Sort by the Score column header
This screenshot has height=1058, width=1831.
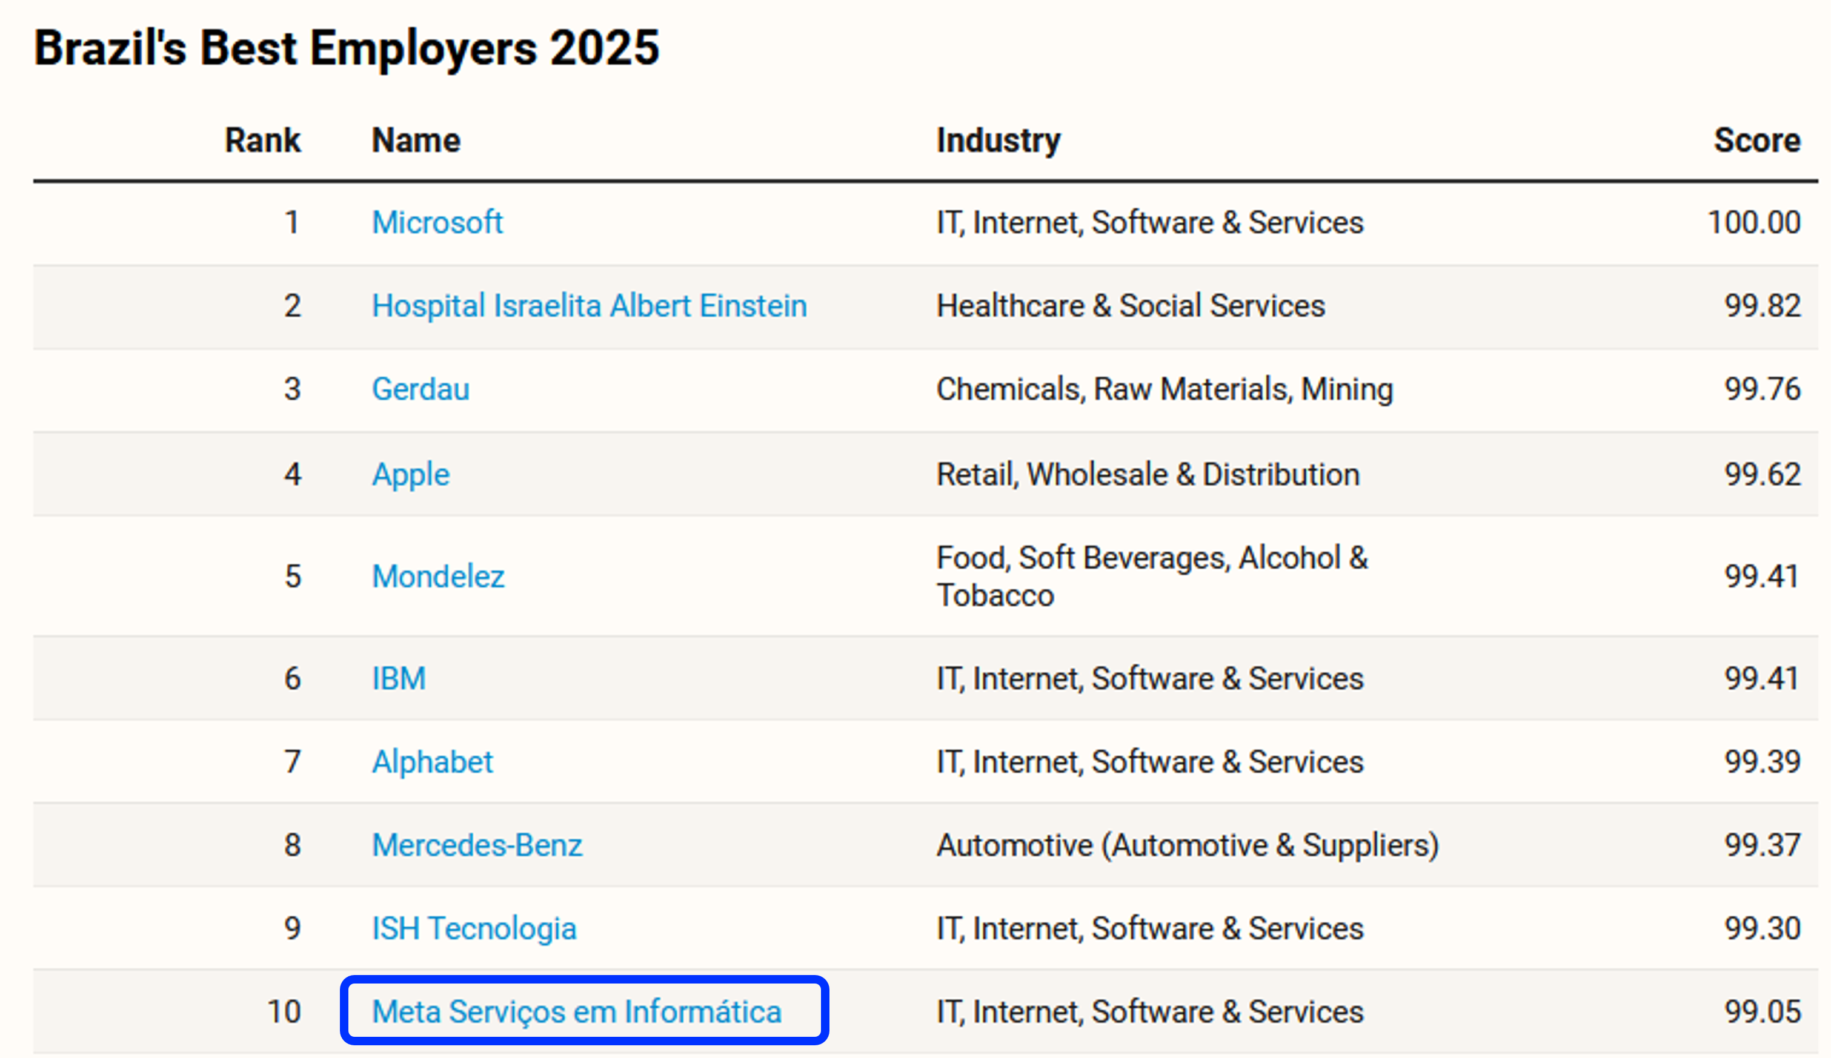click(x=1756, y=140)
